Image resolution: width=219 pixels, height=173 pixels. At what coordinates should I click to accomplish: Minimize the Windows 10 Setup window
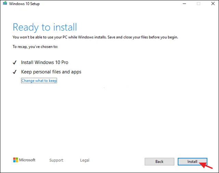pos(184,3)
